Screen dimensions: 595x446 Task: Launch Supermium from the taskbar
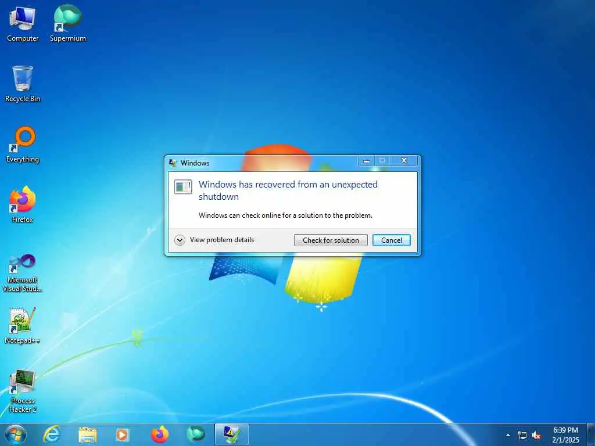195,434
